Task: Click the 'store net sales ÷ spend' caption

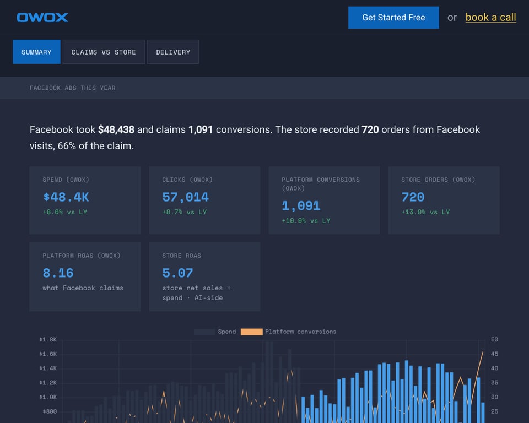Action: coord(196,293)
